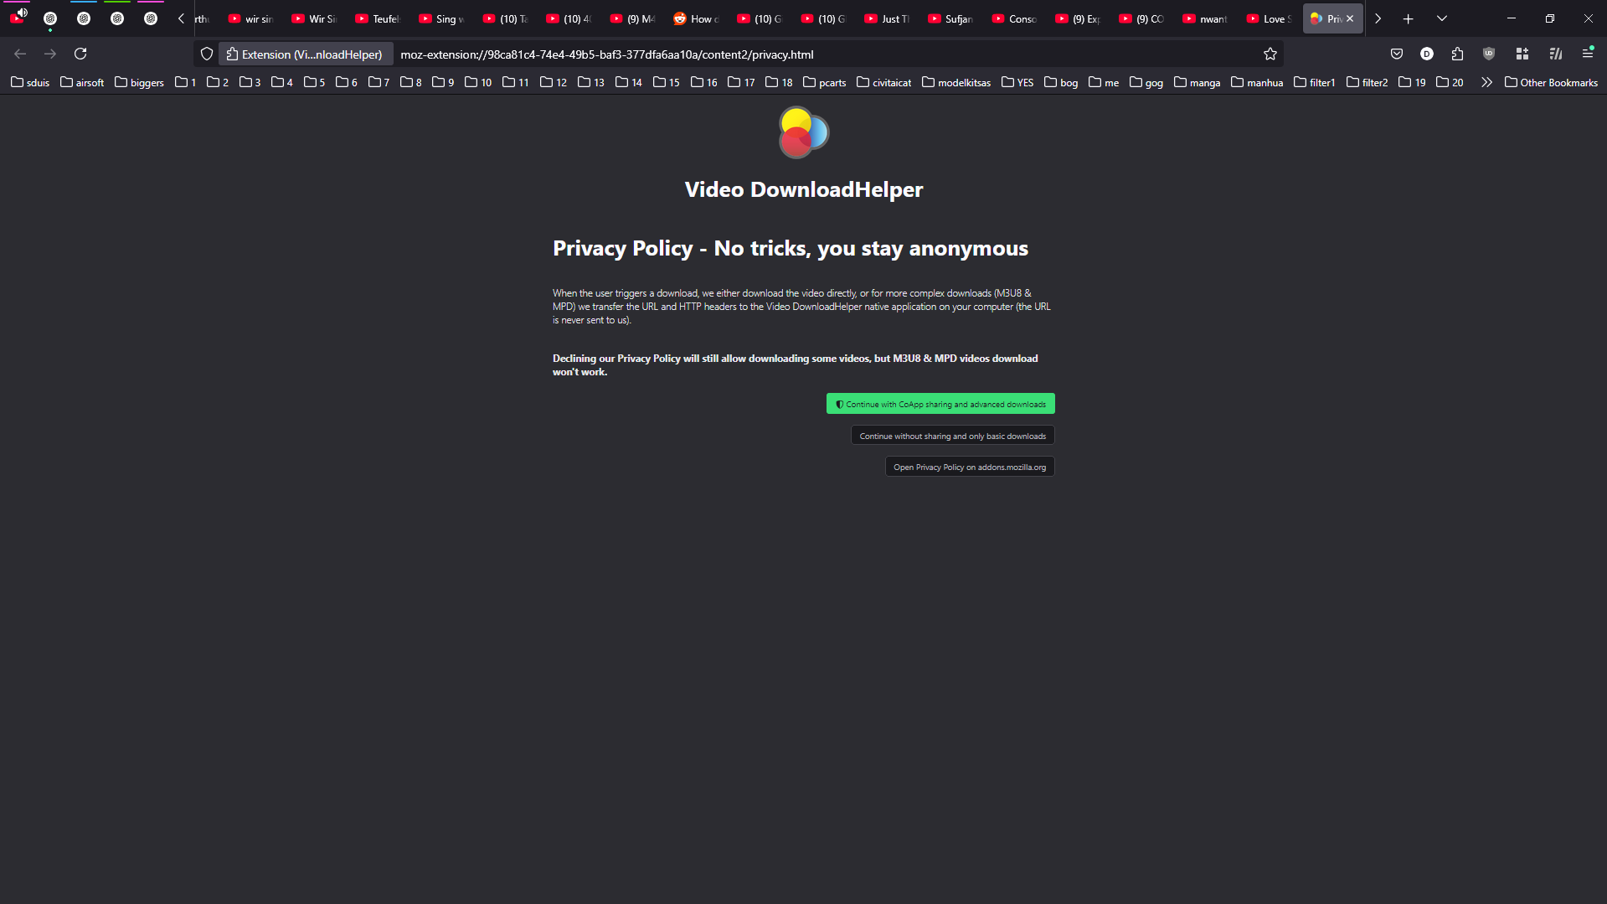
Task: Go back to the previous page
Action: pos(20,54)
